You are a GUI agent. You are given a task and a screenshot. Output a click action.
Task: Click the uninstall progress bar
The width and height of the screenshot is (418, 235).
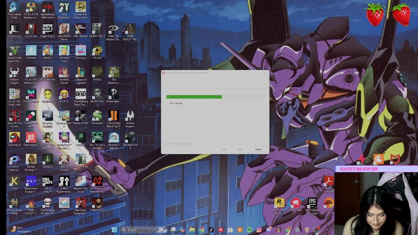[x=215, y=97]
